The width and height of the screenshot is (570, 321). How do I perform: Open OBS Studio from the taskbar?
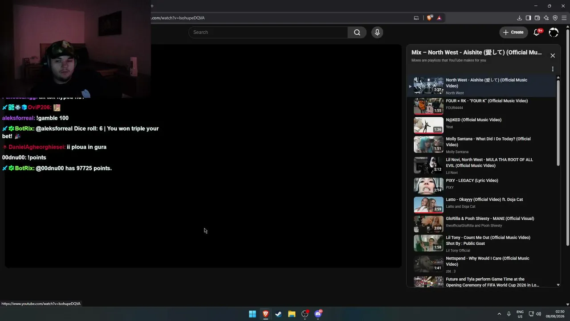(305, 314)
